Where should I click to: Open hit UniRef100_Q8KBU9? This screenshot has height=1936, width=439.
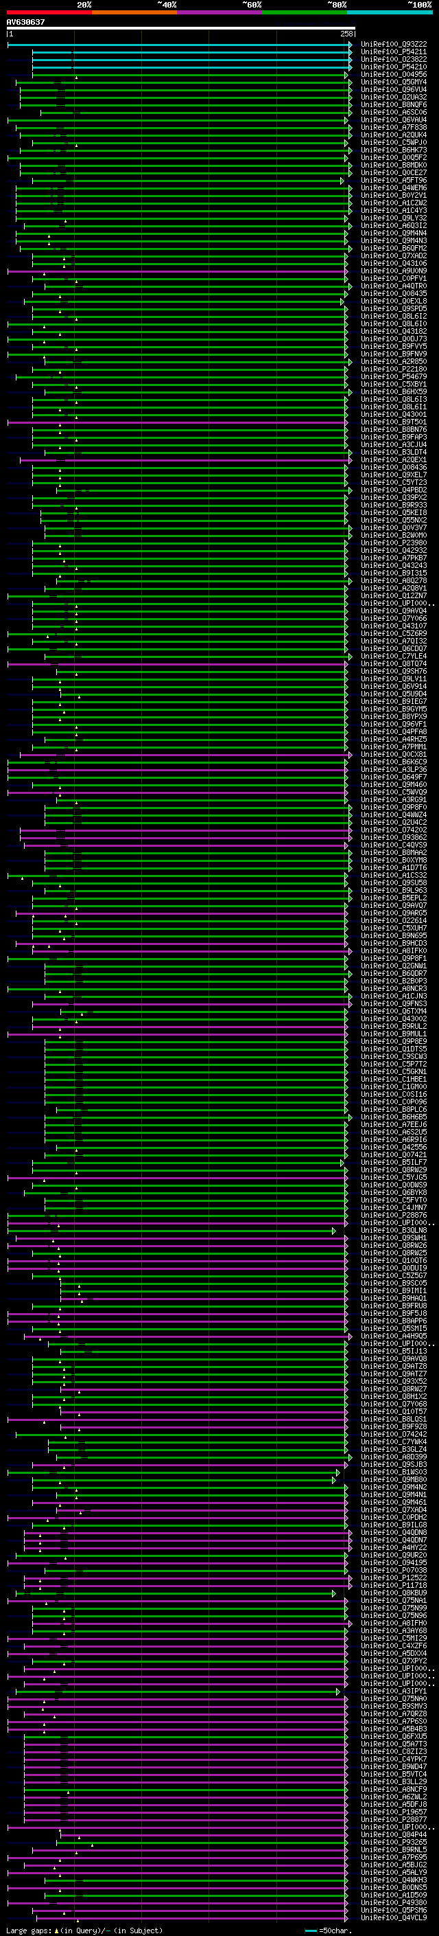(x=394, y=1593)
